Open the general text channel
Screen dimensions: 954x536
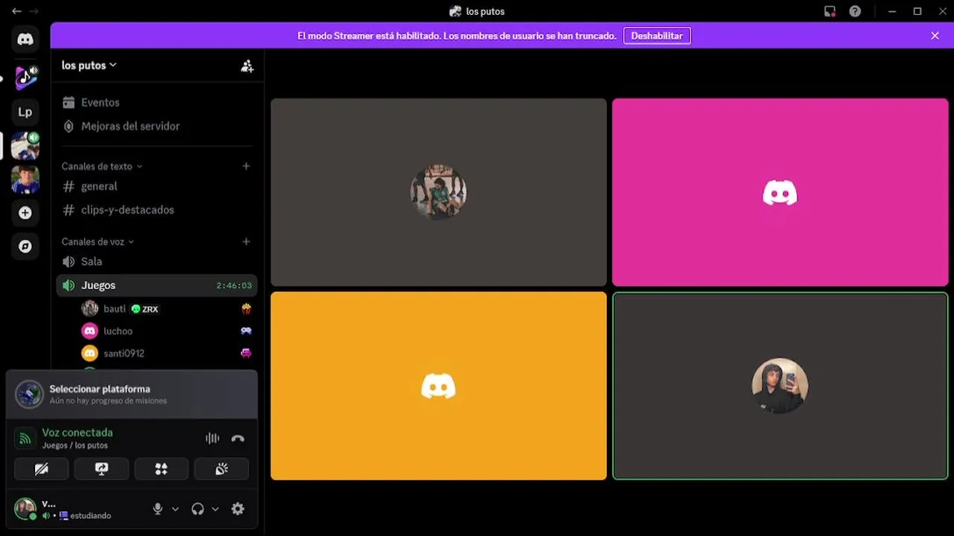pyautogui.click(x=157, y=186)
